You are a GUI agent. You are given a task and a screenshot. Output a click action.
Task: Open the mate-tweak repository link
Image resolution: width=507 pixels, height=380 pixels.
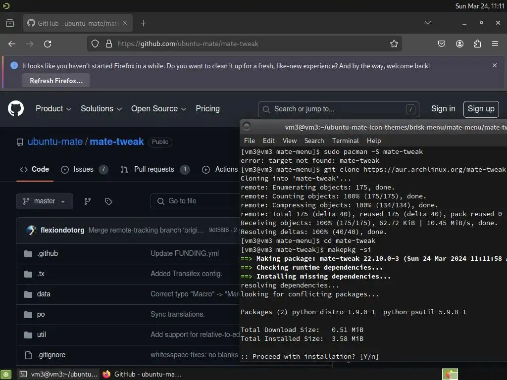117,142
